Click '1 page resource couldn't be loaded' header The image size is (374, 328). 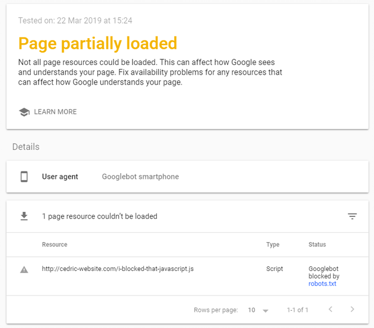100,216
